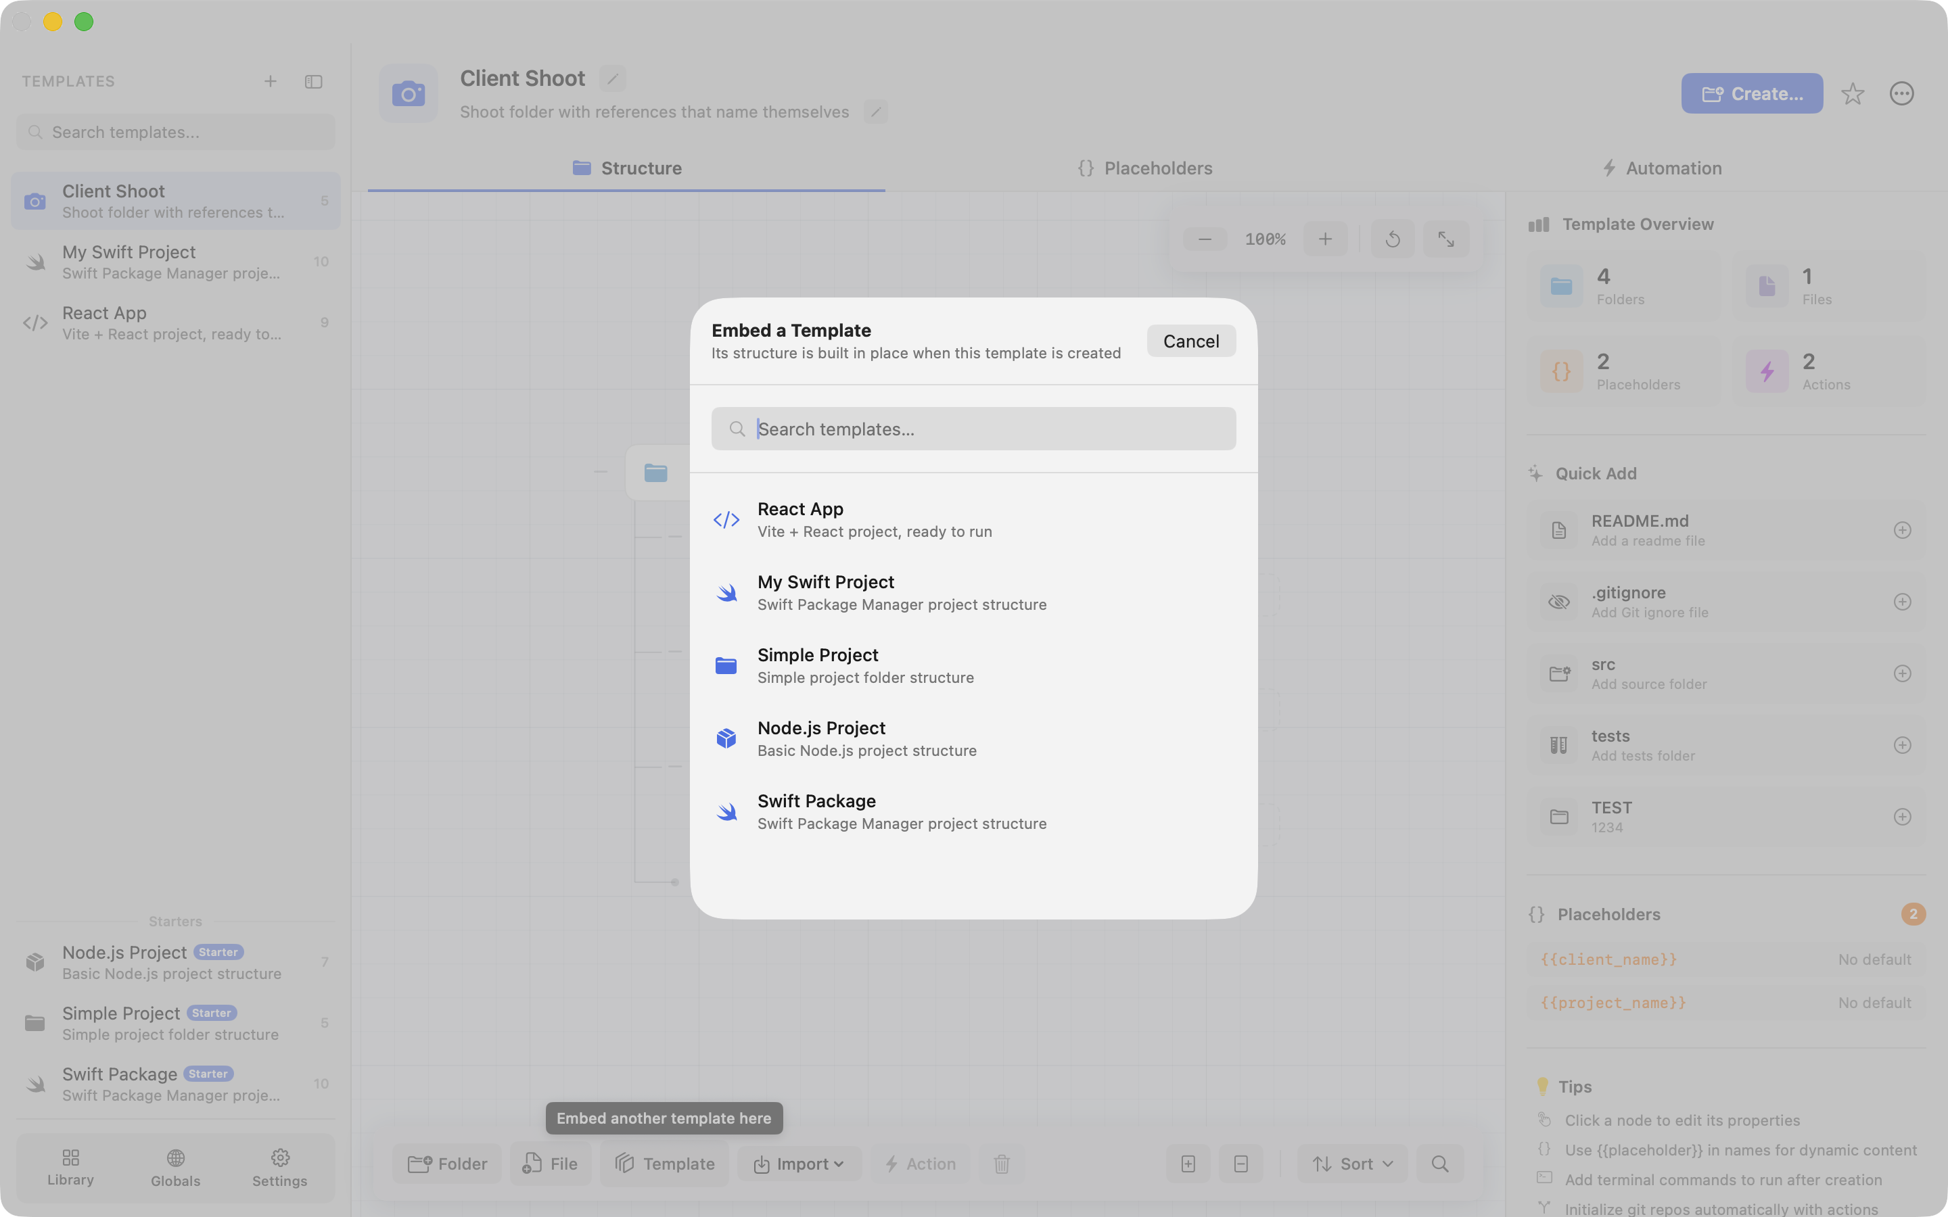Viewport: 1948px width, 1217px height.
Task: Open the Sort dropdown
Action: pos(1352,1164)
